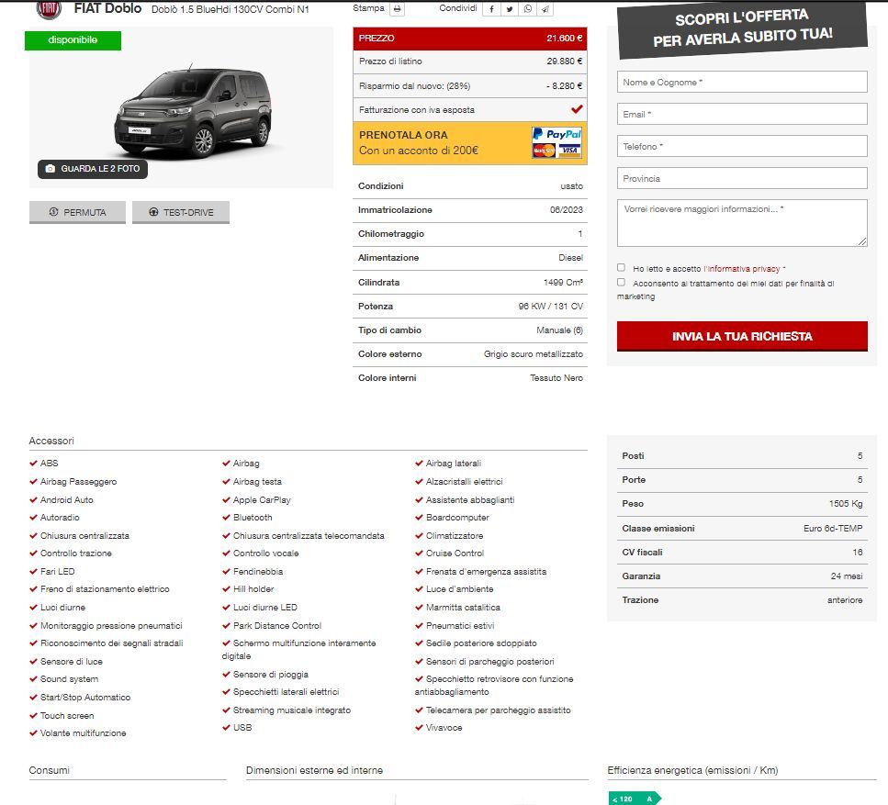Submit with Invia la tua richiesta
The height and width of the screenshot is (805, 888).
click(x=742, y=336)
